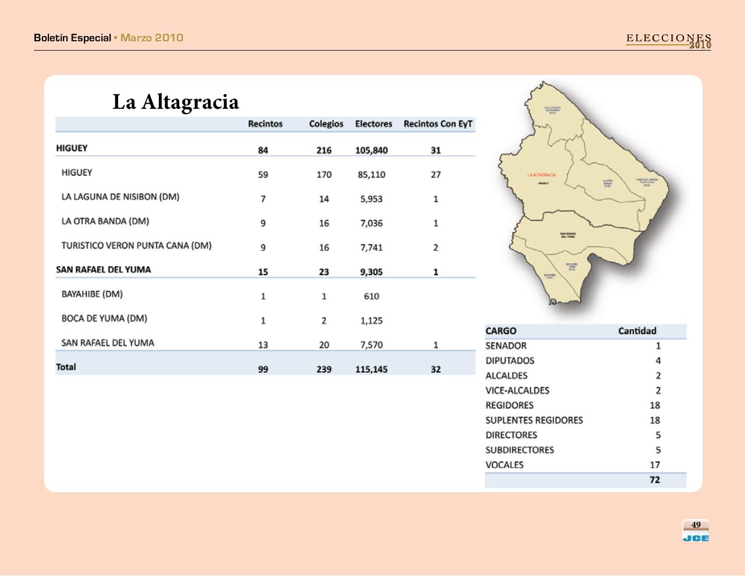Select the Colegios column header

point(326,124)
